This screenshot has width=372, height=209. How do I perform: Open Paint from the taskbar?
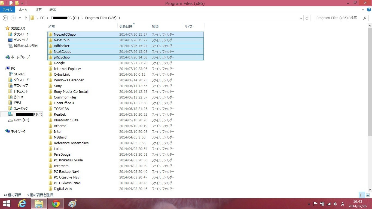[x=72, y=204]
